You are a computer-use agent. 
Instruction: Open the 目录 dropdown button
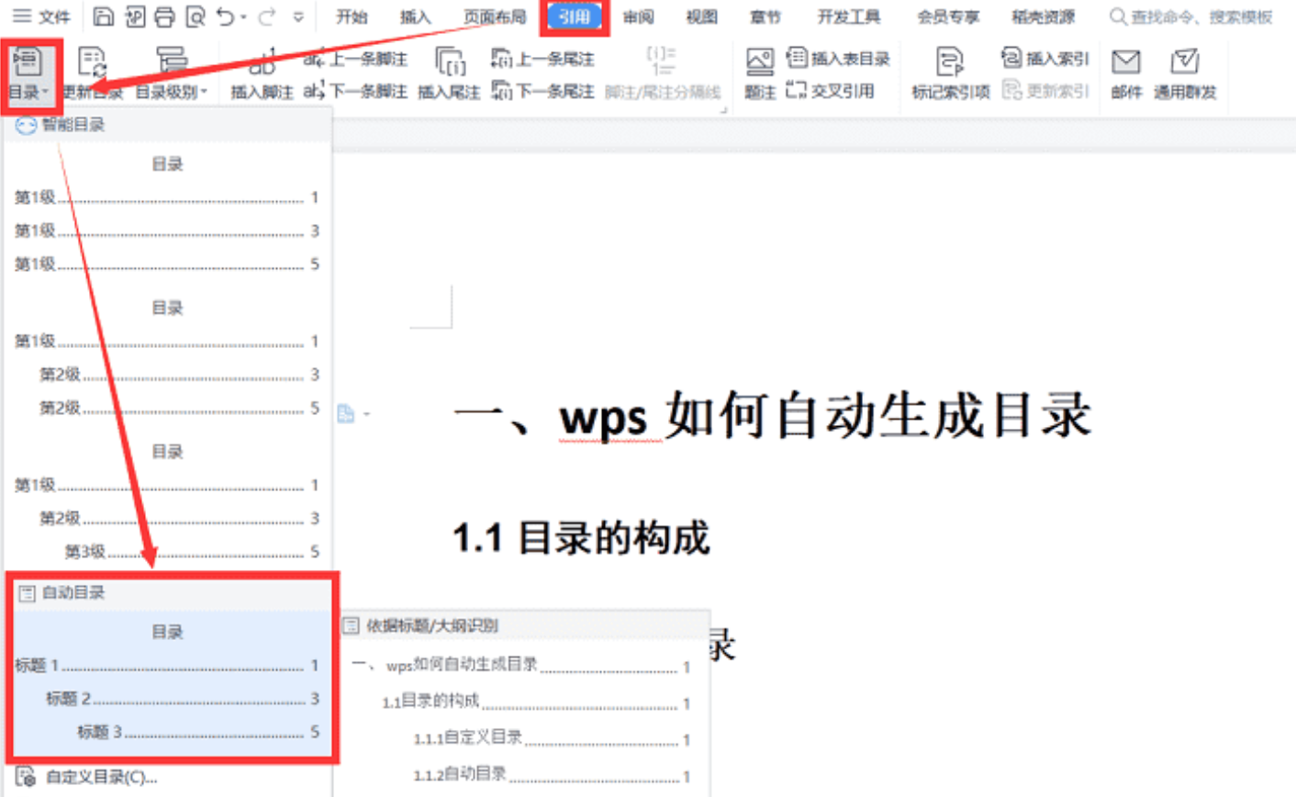pyautogui.click(x=28, y=75)
